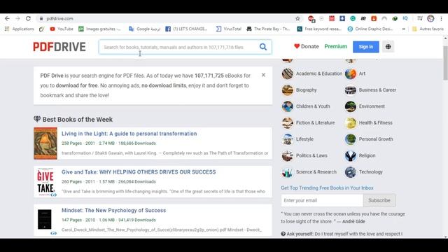
Task: Click the Living in the Light cover thumbnail
Action: (x=45, y=143)
